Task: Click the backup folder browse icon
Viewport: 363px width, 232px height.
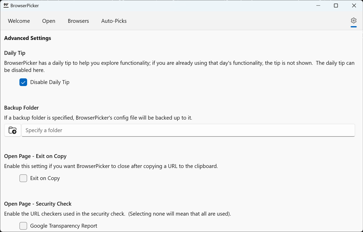Action: (x=13, y=130)
